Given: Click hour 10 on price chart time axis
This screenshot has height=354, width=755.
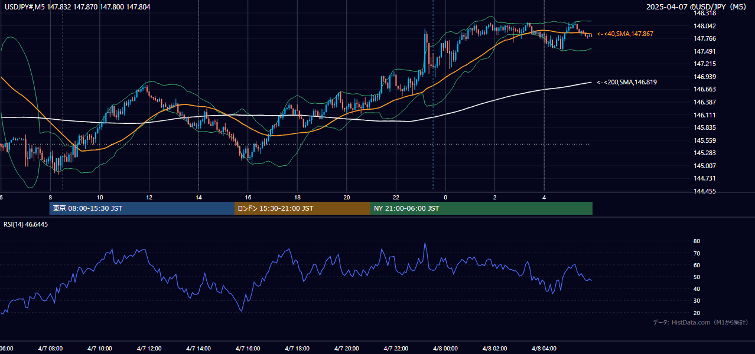Looking at the screenshot, I should 100,197.
